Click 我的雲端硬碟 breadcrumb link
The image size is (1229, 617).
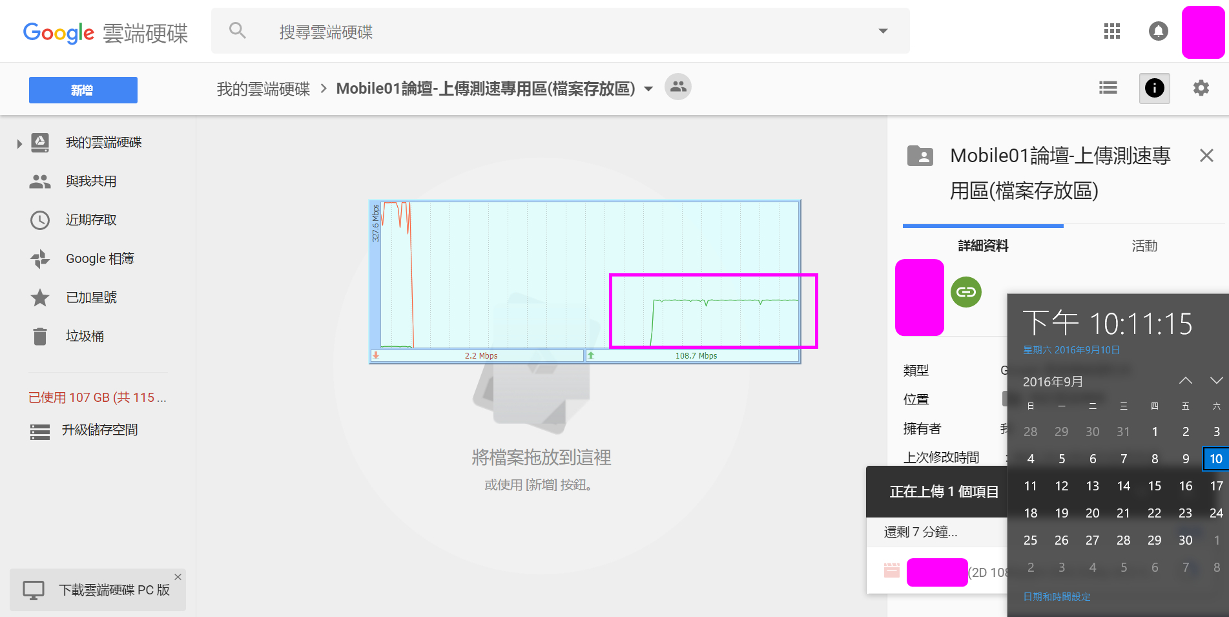pyautogui.click(x=263, y=89)
